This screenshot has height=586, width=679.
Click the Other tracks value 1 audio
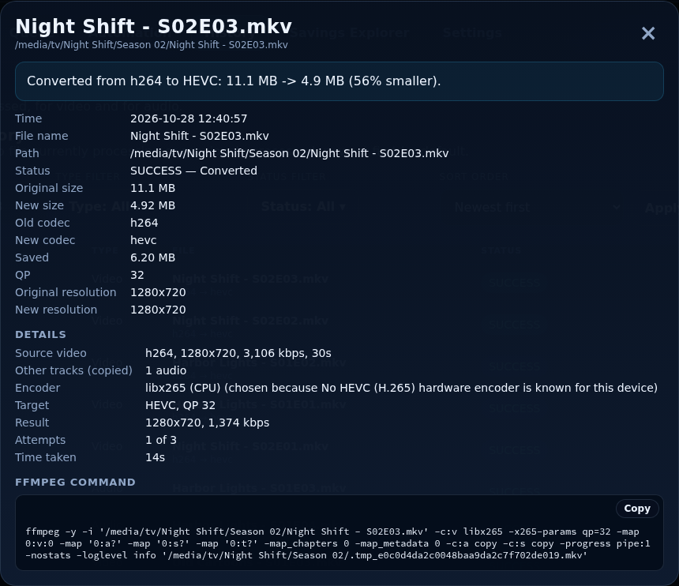click(166, 370)
